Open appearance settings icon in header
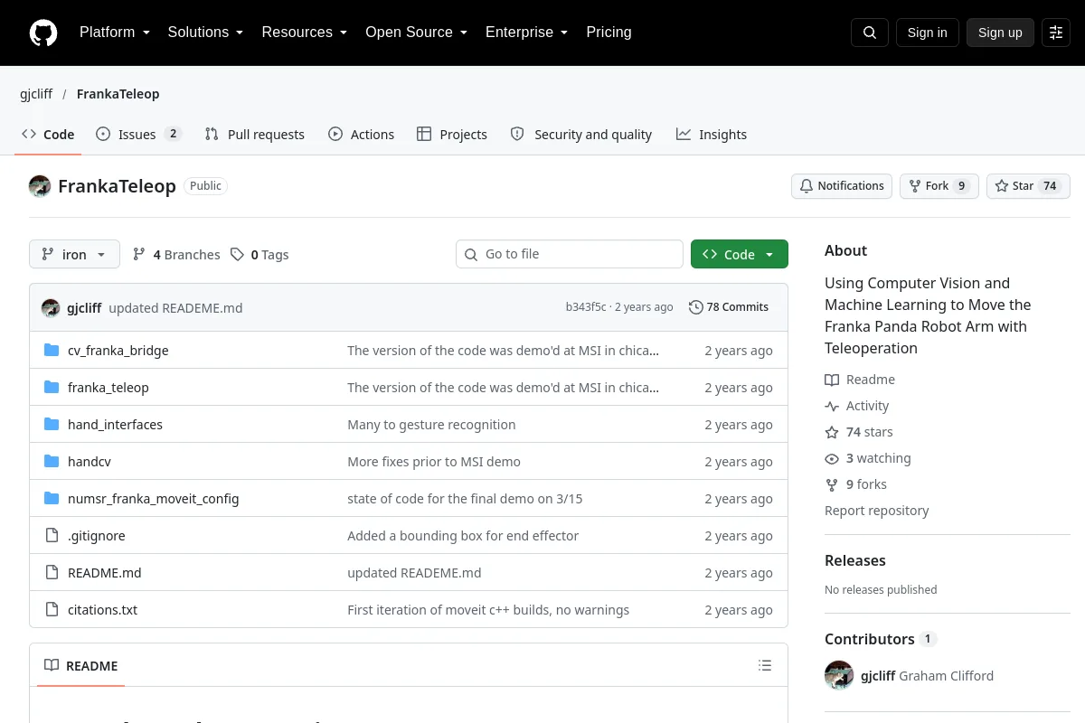1085x723 pixels. click(x=1056, y=33)
